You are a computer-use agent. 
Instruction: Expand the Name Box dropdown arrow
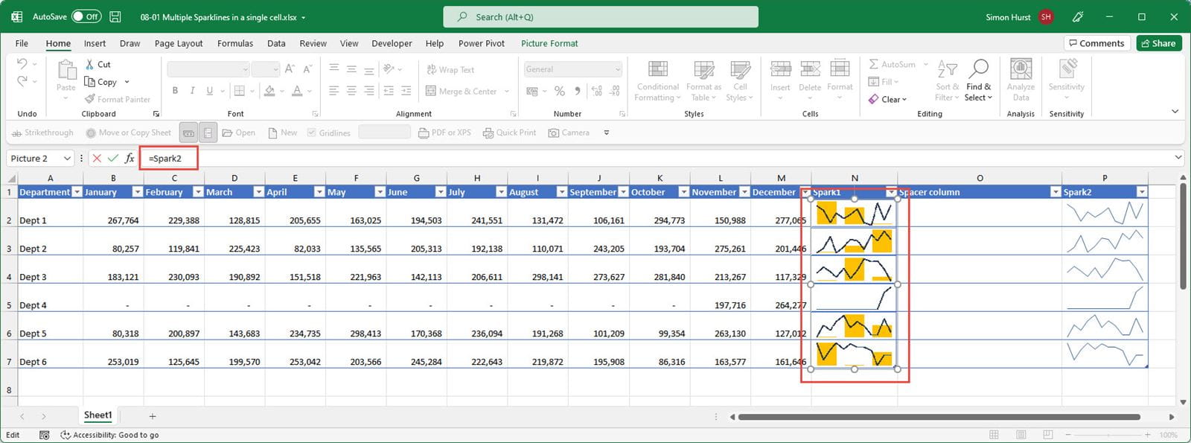click(x=67, y=158)
